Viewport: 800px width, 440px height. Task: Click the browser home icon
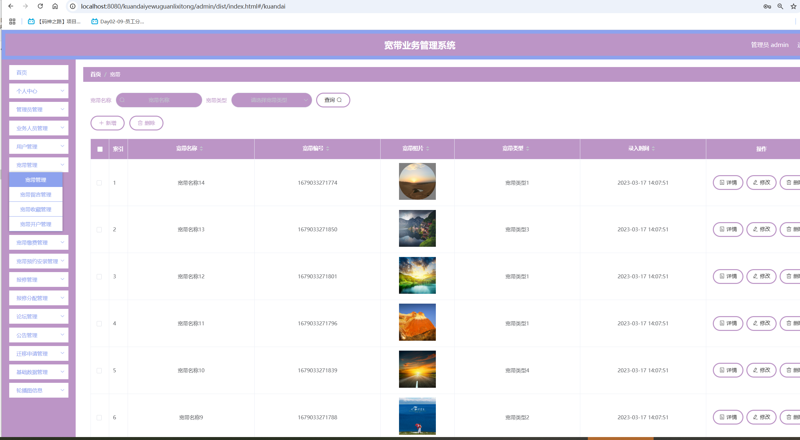tap(55, 6)
